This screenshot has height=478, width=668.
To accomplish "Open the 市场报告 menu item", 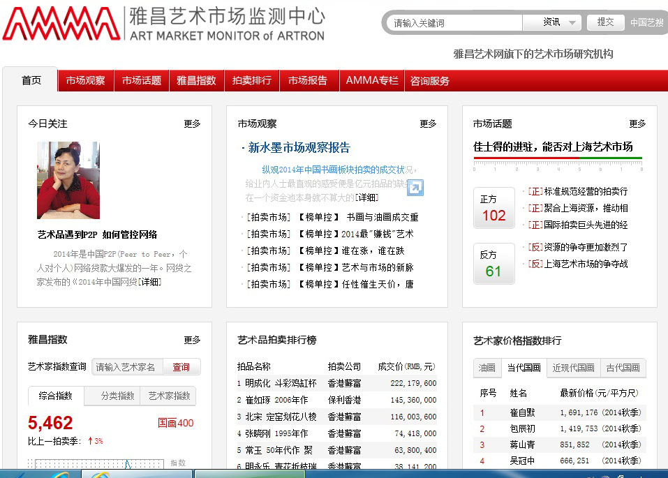I will click(x=308, y=80).
